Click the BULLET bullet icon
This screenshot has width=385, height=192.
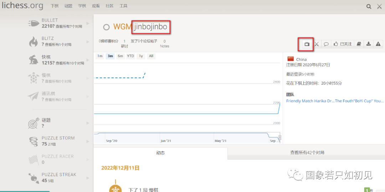point(34,23)
